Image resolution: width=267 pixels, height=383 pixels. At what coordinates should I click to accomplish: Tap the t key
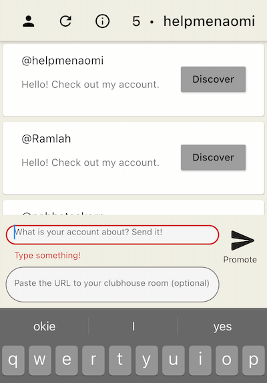120,360
